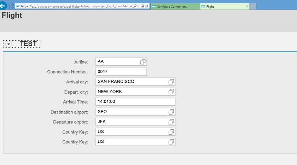Refresh the page using the address bar icon
This screenshot has height=165, width=297.
click(147, 6)
